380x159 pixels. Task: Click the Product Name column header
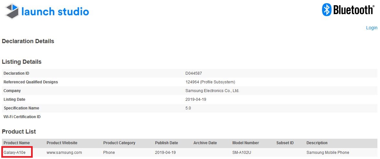[17, 143]
